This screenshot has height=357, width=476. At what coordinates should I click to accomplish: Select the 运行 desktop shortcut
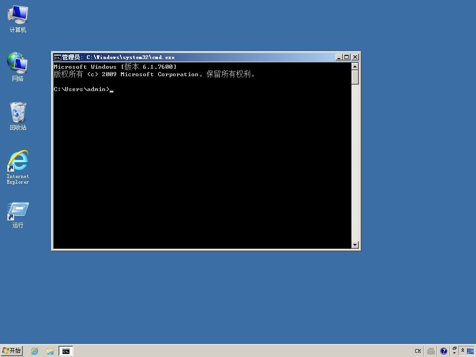click(18, 215)
